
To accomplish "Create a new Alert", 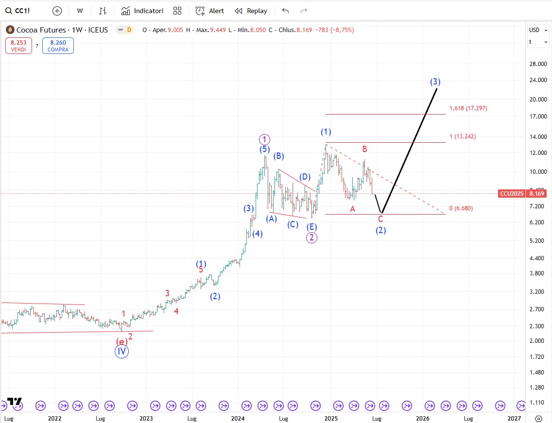I will [x=209, y=11].
